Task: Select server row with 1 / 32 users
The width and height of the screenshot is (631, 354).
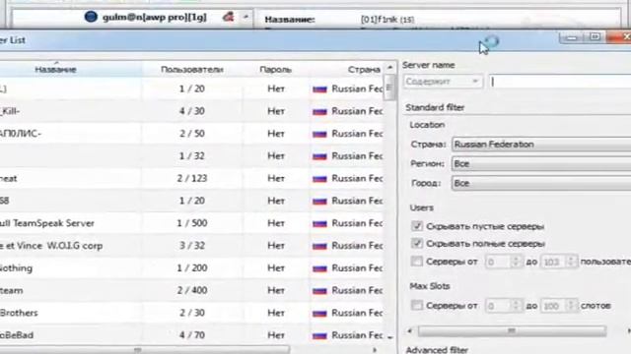Action: tap(192, 156)
